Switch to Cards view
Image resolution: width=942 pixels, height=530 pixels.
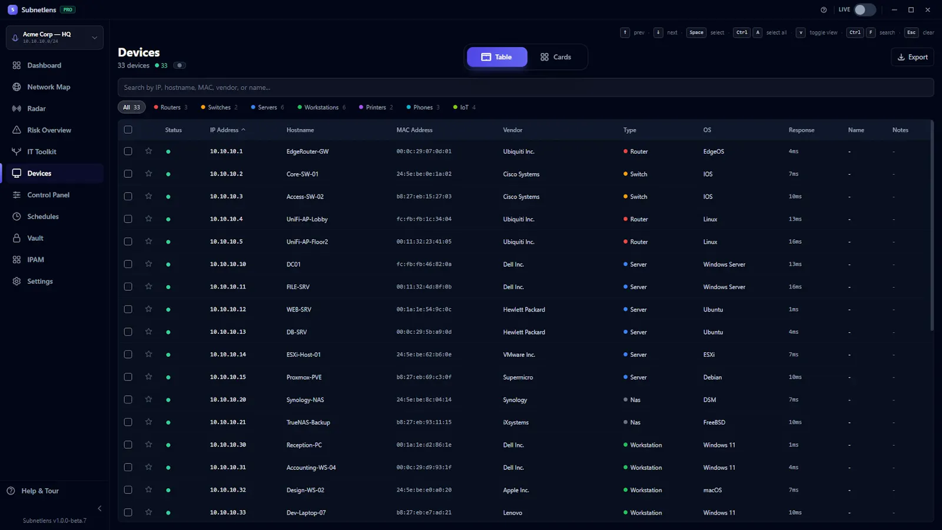click(x=556, y=57)
